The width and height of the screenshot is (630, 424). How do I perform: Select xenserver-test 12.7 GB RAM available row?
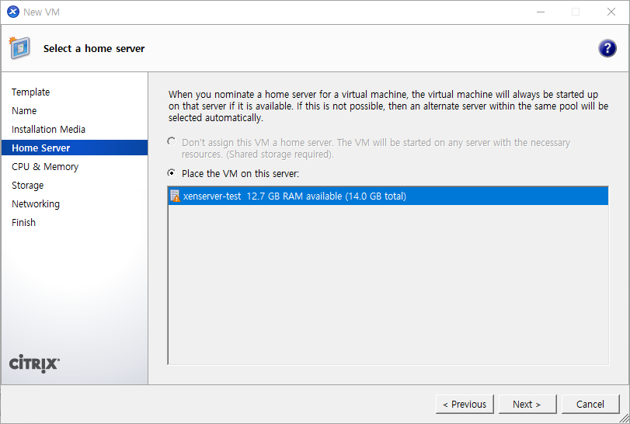[388, 196]
